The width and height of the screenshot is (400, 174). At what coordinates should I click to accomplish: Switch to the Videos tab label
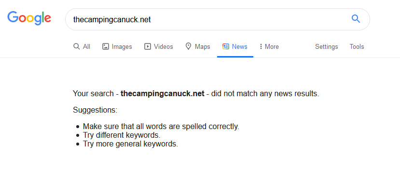163,46
